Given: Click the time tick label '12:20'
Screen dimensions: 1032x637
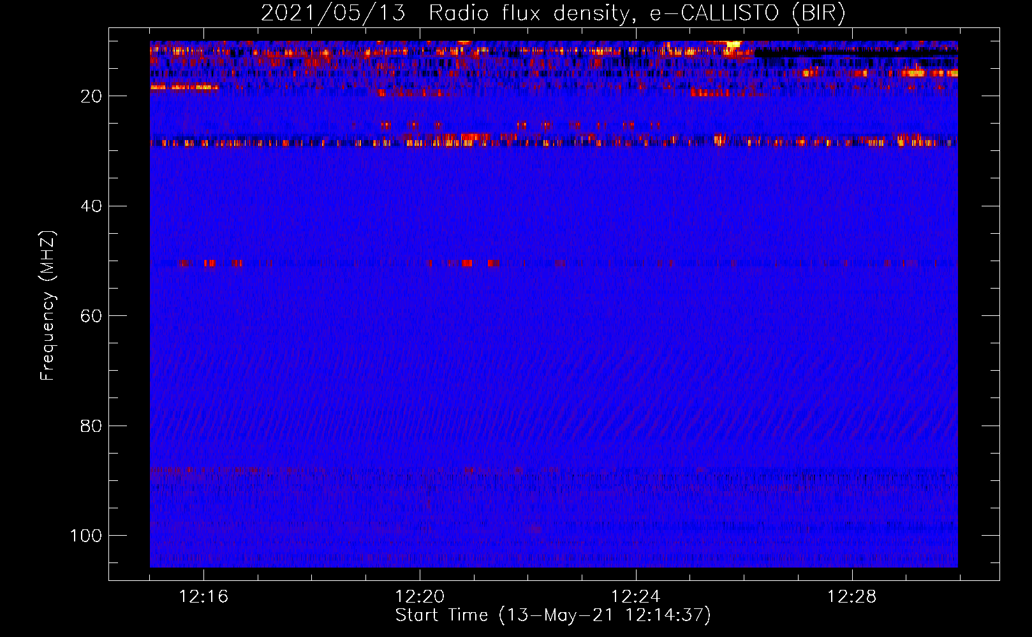Looking at the screenshot, I should coord(420,597).
